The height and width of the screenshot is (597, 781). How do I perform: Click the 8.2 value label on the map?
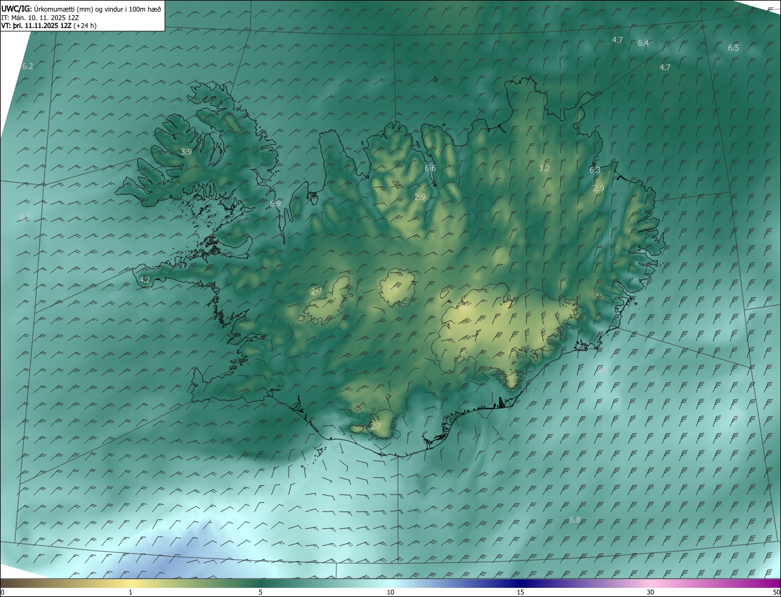pos(25,217)
